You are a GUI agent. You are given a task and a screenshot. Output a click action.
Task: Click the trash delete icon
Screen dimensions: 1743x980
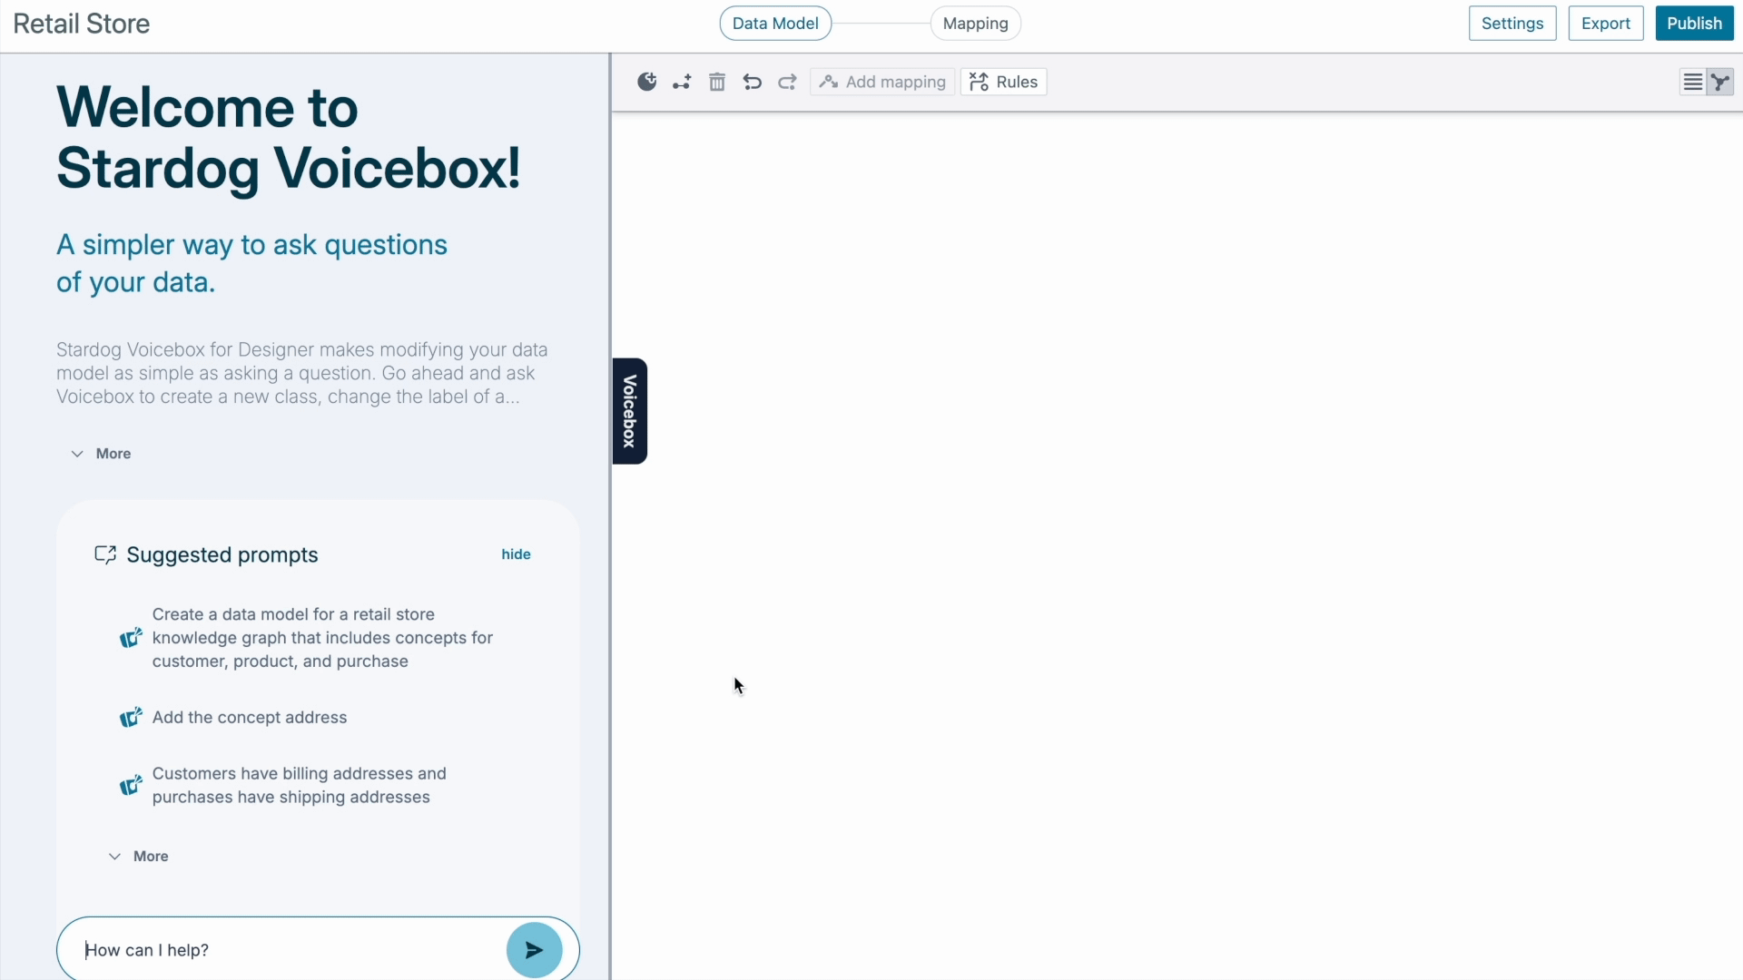tap(717, 82)
